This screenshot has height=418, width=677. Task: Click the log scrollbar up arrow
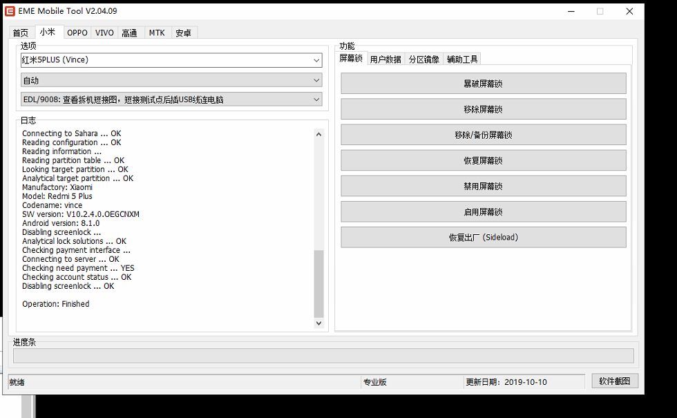(x=318, y=134)
